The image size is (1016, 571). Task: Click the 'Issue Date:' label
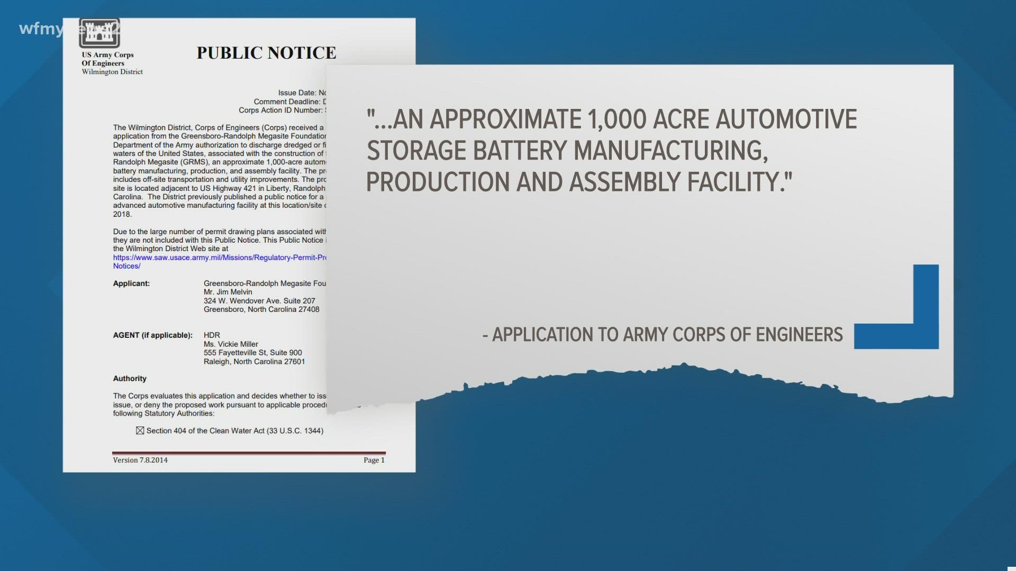297,93
